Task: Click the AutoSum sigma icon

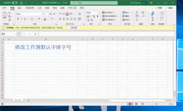Action: [137, 12]
